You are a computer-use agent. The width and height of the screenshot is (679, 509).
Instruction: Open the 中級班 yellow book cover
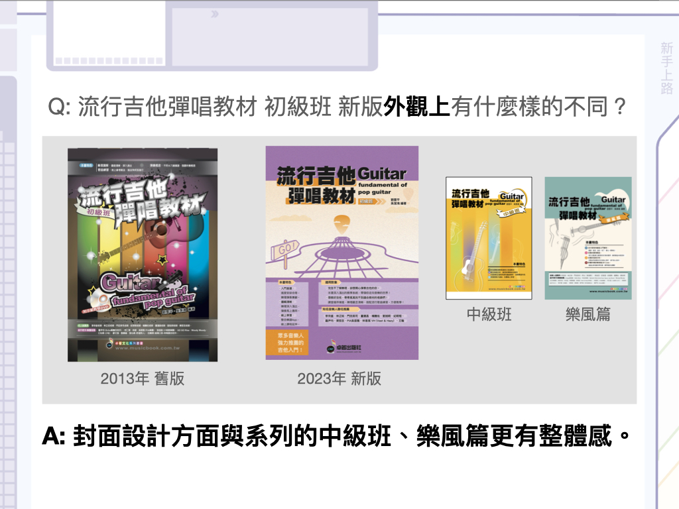point(488,238)
